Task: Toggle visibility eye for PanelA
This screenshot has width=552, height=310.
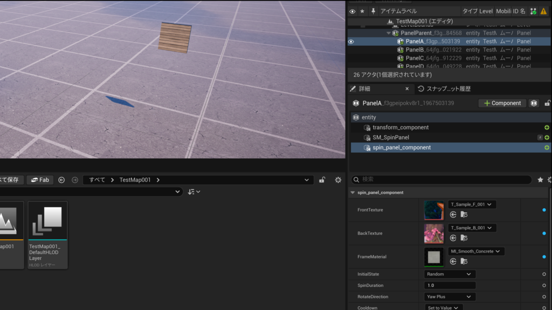Action: pyautogui.click(x=352, y=41)
